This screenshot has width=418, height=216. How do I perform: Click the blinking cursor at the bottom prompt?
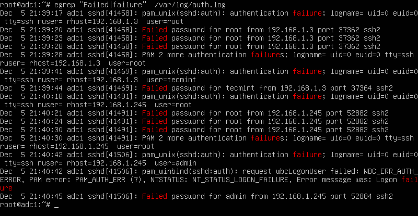56,206
